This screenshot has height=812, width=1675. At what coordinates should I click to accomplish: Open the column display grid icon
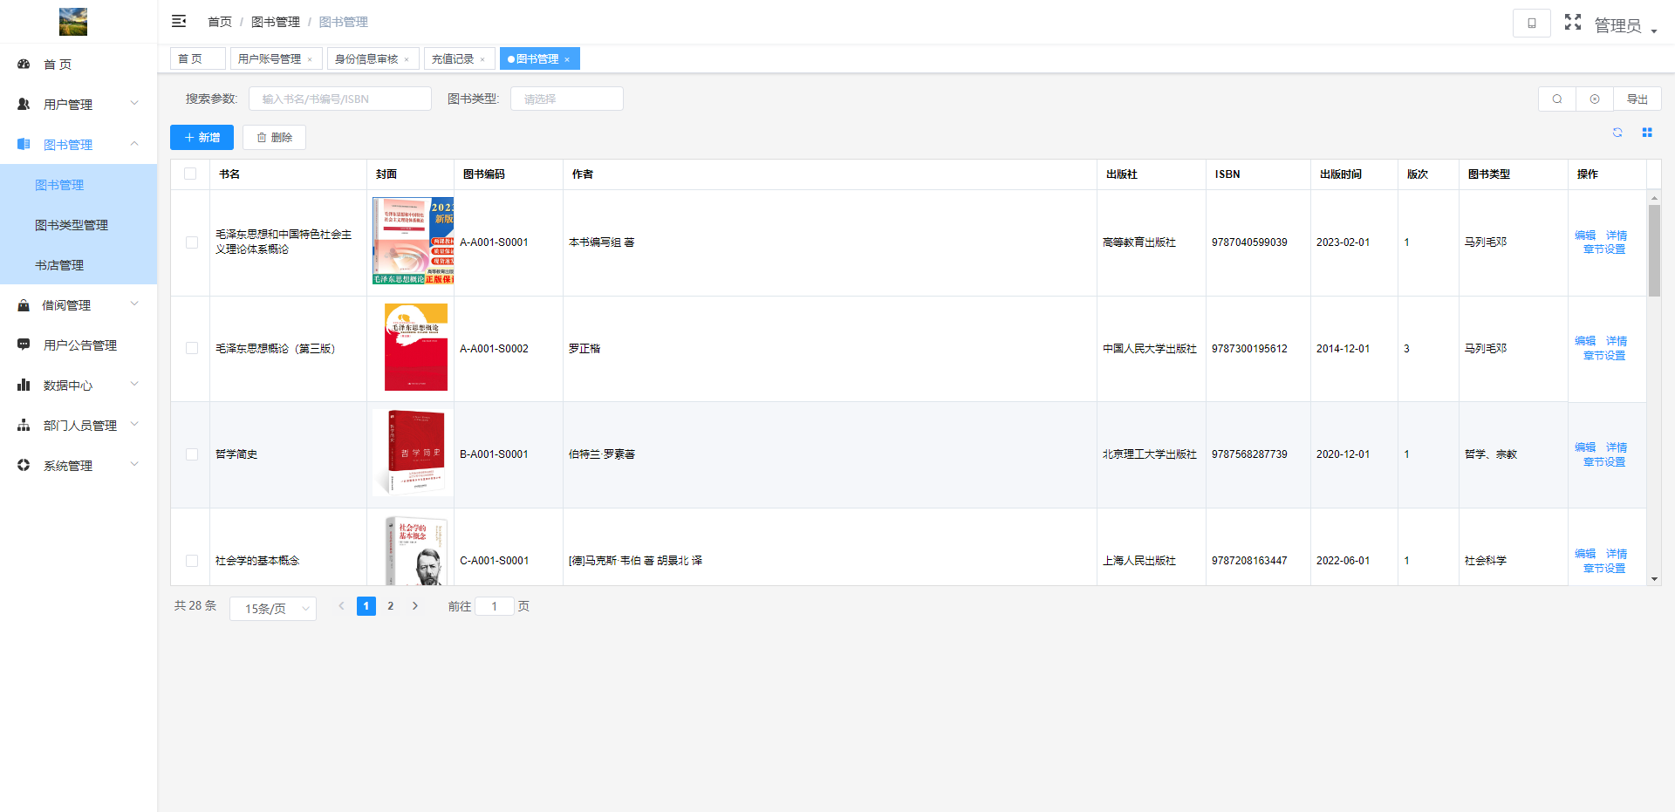click(1647, 133)
